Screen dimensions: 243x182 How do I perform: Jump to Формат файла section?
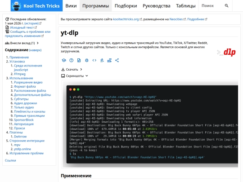[25, 87]
